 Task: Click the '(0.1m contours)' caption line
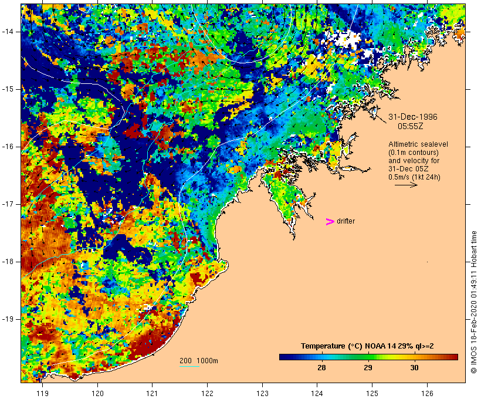coord(414,153)
